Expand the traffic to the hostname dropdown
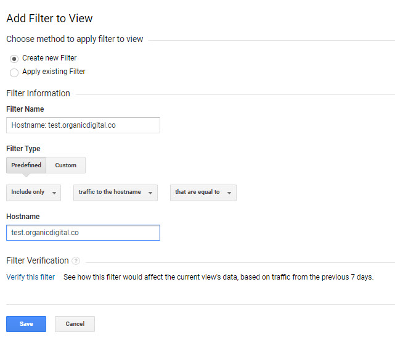Screen dimensions: 395x337 click(x=115, y=193)
